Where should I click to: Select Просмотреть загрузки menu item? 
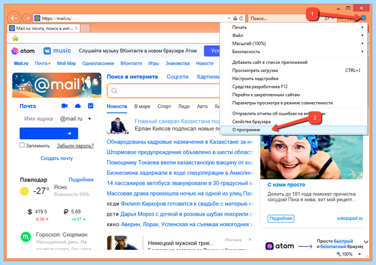[x=294, y=71]
